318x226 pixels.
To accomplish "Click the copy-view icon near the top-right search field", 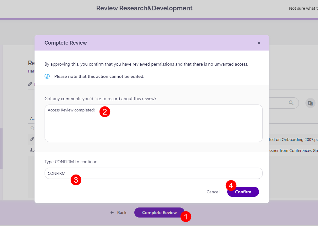I will (310, 103).
